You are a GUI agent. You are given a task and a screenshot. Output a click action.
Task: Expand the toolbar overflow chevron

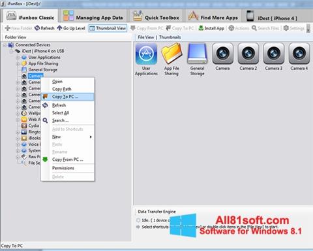pos(308,28)
